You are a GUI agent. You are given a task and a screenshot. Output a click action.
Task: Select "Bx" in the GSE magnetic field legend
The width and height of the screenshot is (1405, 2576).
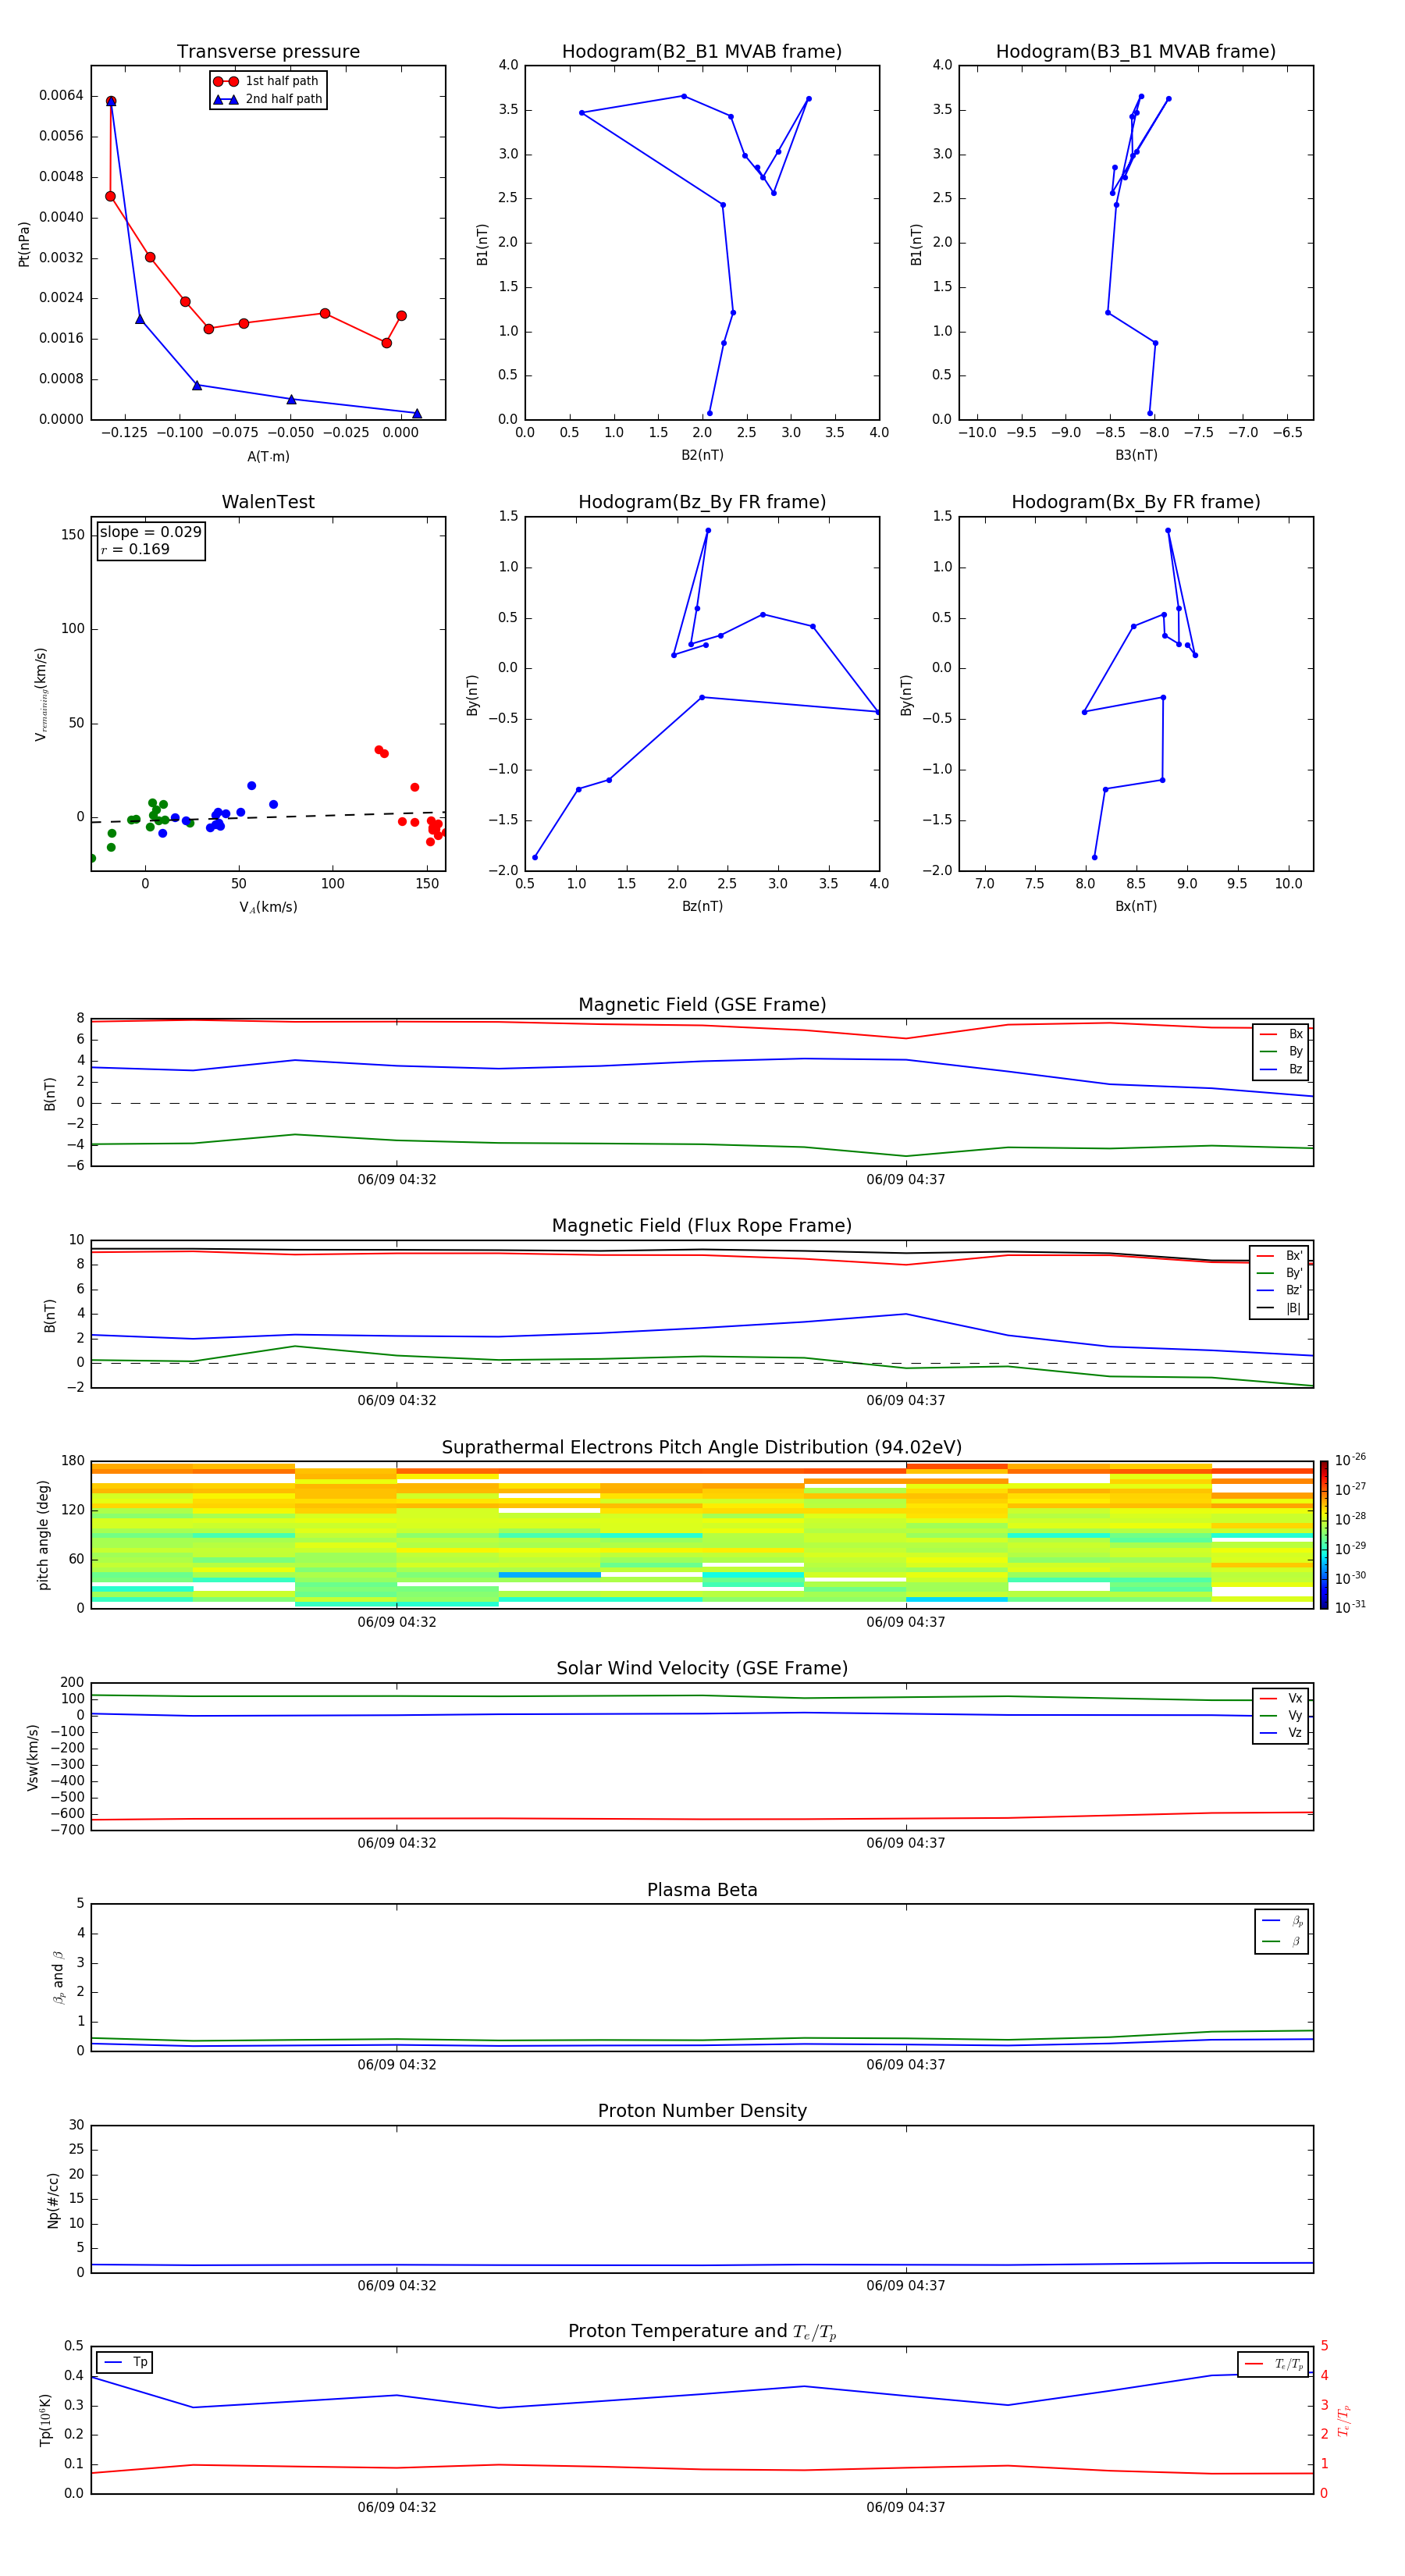(x=1281, y=1034)
